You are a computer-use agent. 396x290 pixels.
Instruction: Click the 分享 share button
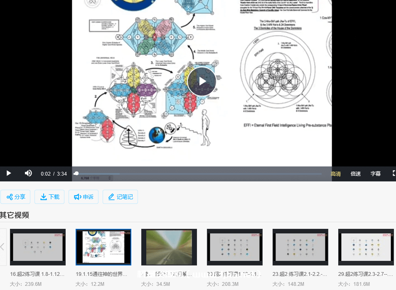coord(15,197)
